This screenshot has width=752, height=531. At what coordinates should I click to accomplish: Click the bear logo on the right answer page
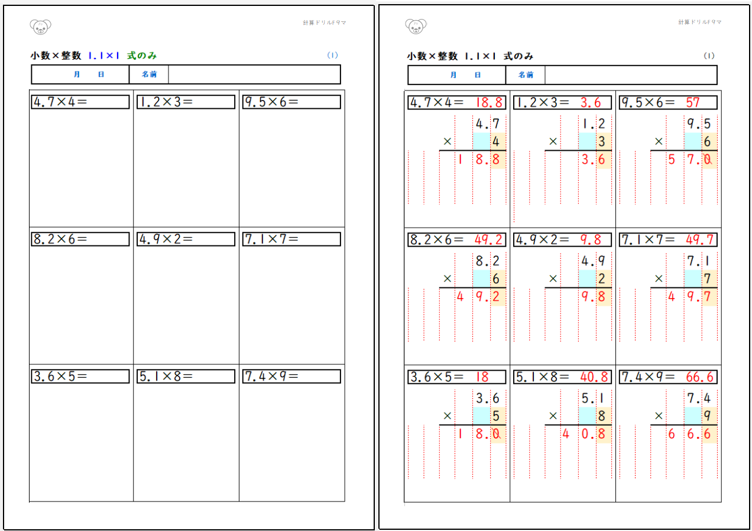pyautogui.click(x=416, y=26)
